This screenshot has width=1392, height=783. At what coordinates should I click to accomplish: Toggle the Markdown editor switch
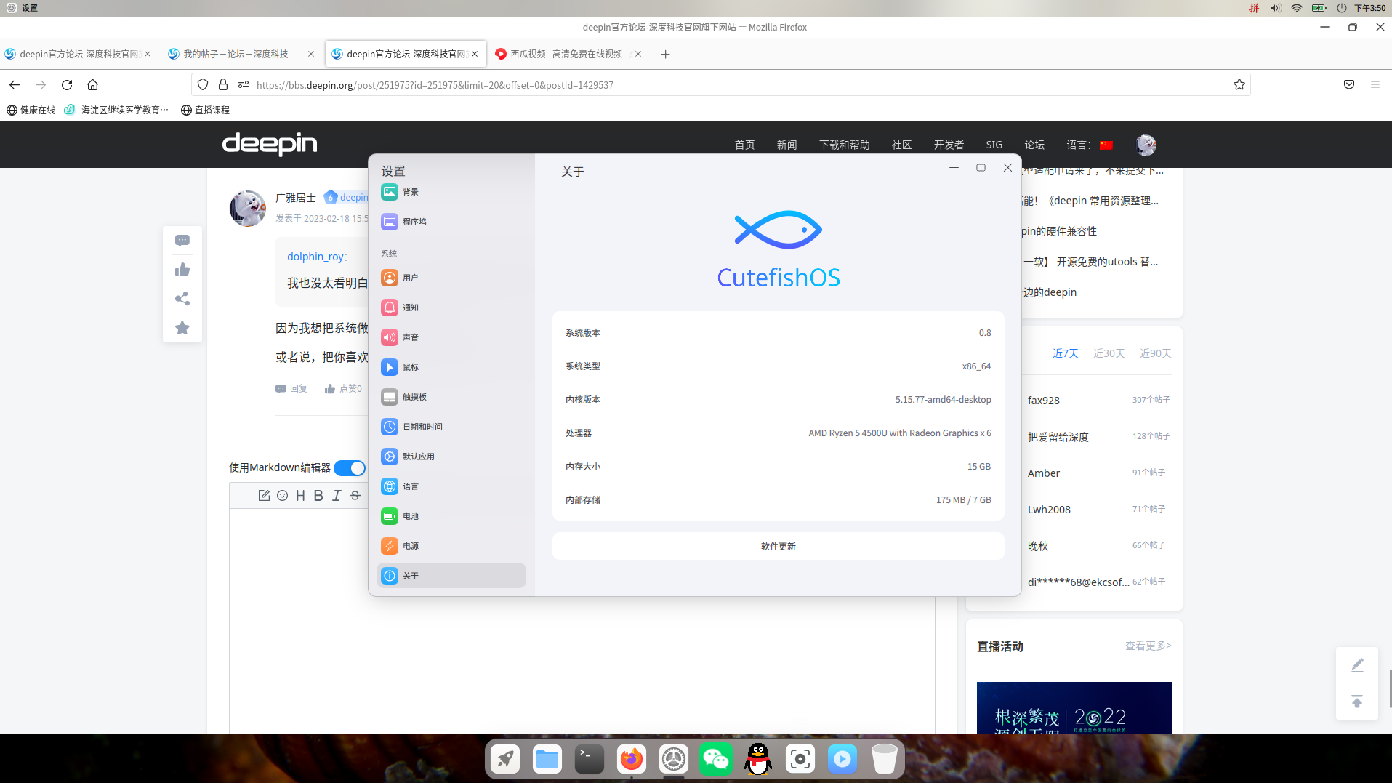click(350, 467)
